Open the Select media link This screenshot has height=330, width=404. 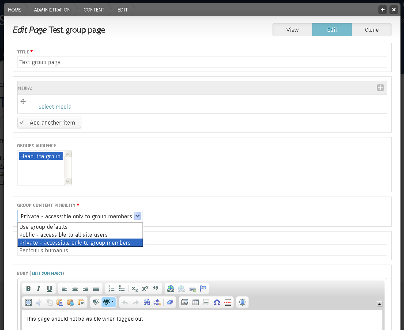[x=55, y=106]
